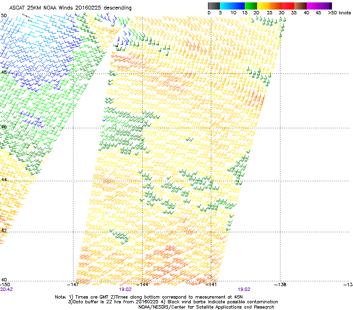Click the NOAA/NESDIS credit line
Viewport: 353px width, 310px height.
(x=206, y=307)
